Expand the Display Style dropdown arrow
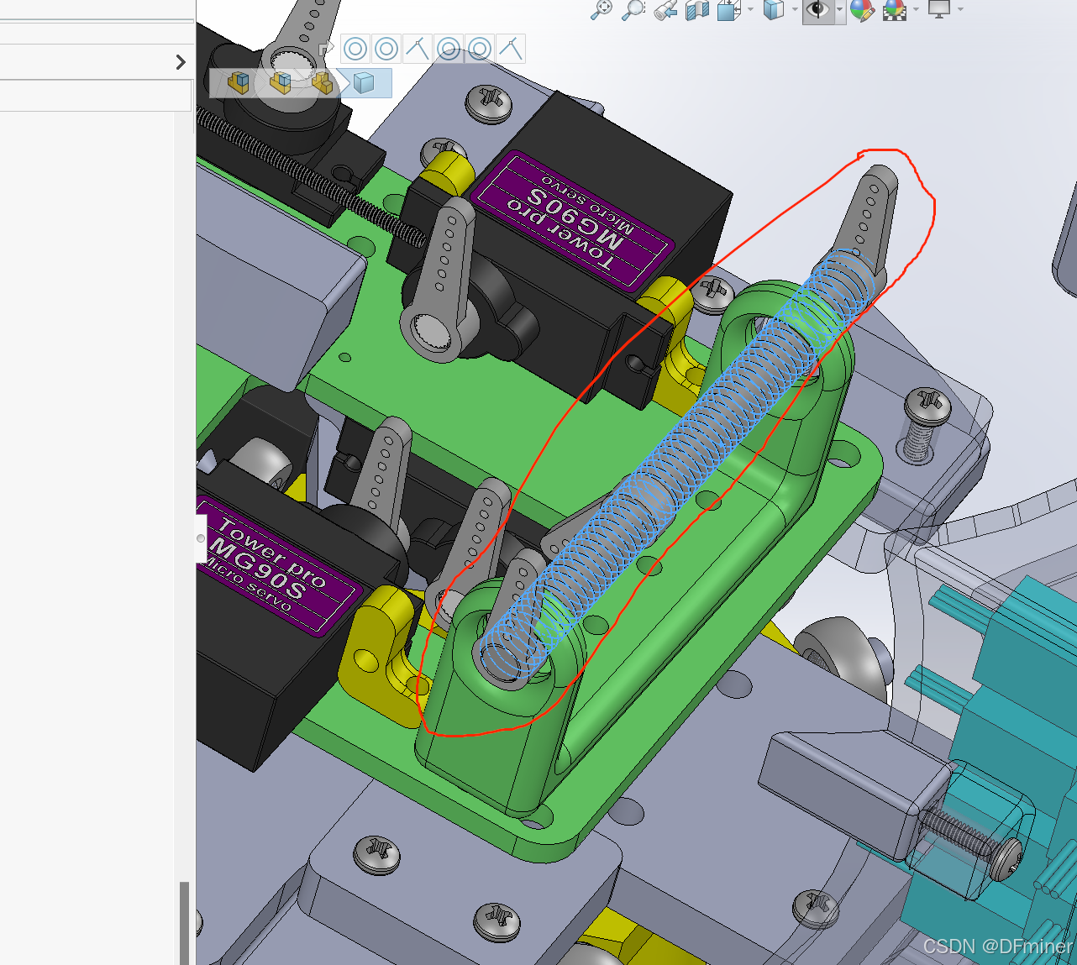The height and width of the screenshot is (965, 1077). pyautogui.click(x=794, y=10)
